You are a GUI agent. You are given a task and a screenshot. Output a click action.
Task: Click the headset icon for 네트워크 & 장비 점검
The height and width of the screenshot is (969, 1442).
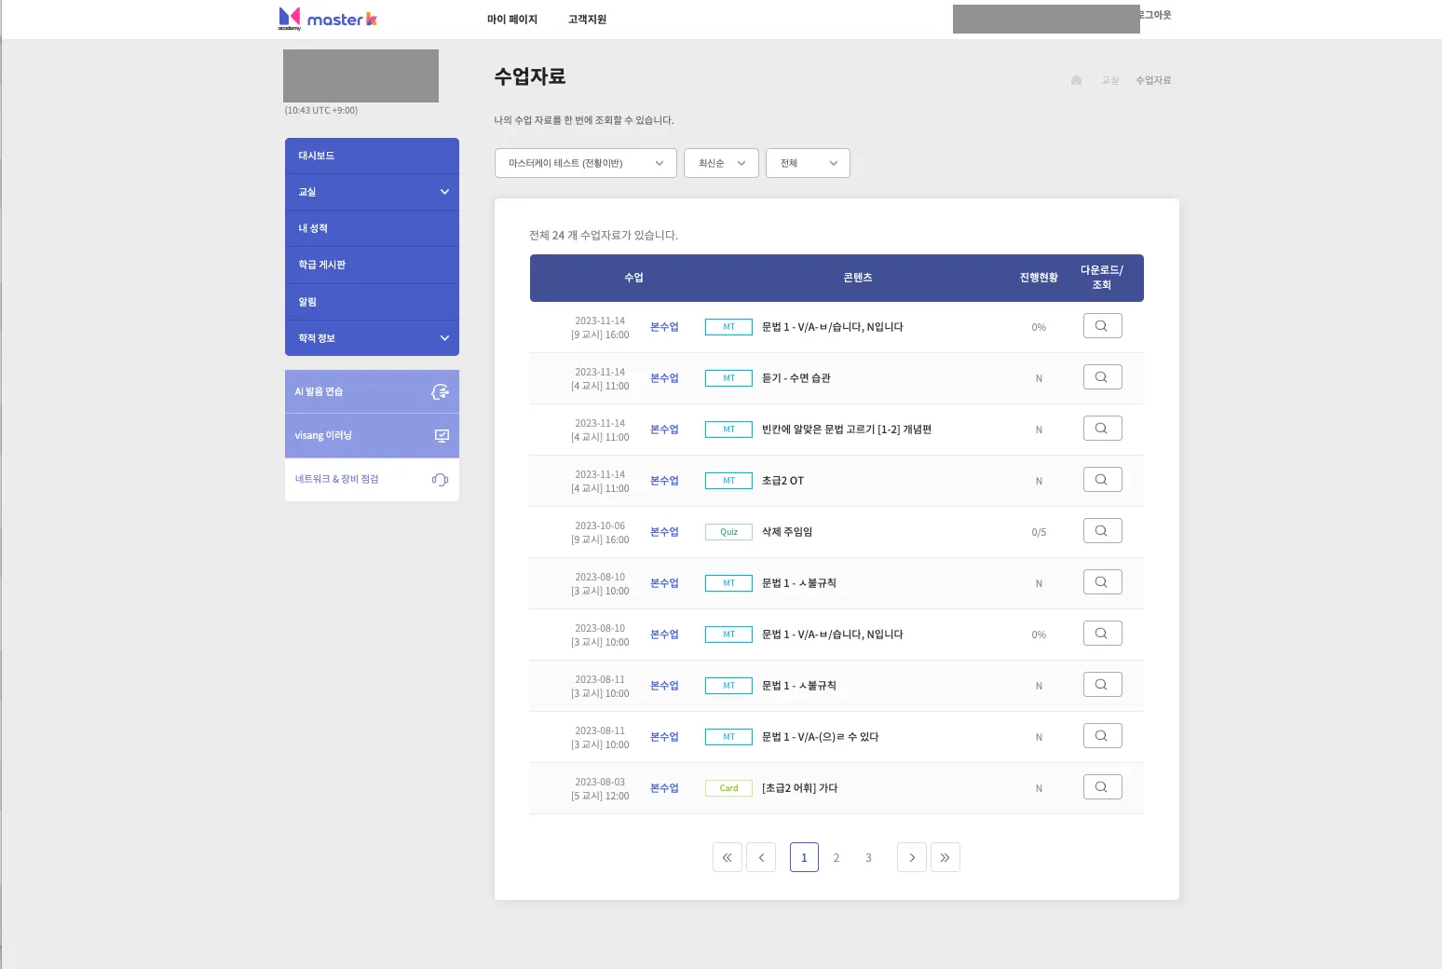440,479
